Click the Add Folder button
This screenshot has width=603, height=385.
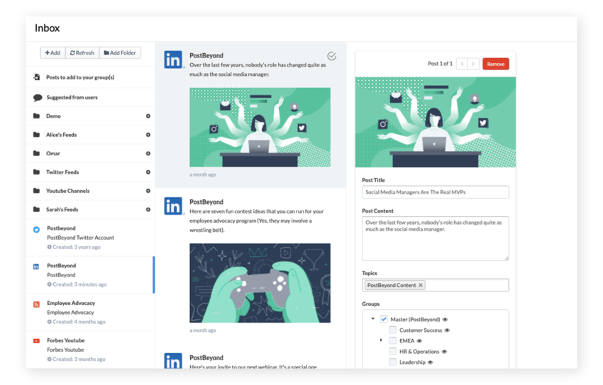point(120,52)
